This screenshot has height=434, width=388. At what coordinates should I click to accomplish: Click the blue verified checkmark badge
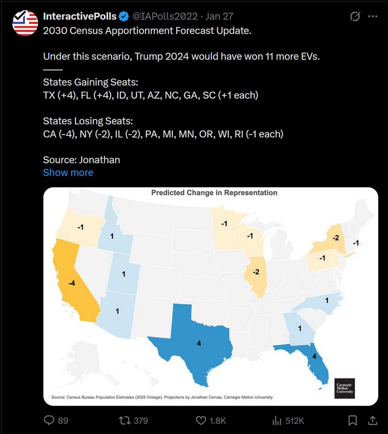[122, 16]
